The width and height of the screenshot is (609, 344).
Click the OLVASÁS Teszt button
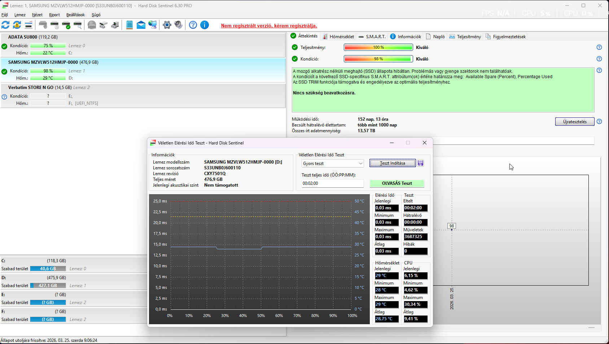click(397, 183)
